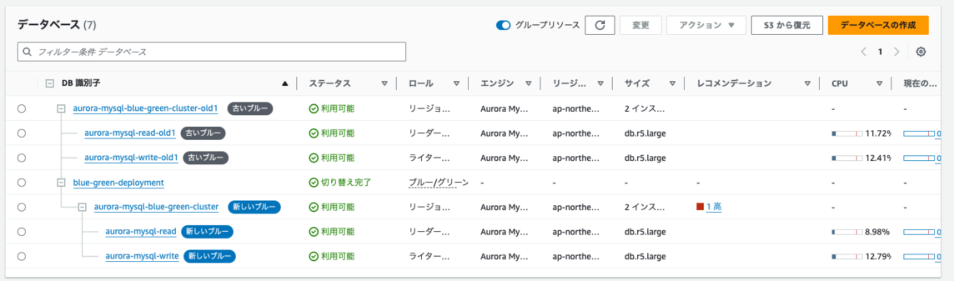Open table preferences gear icon
Screen dimensions: 954x281
click(921, 52)
